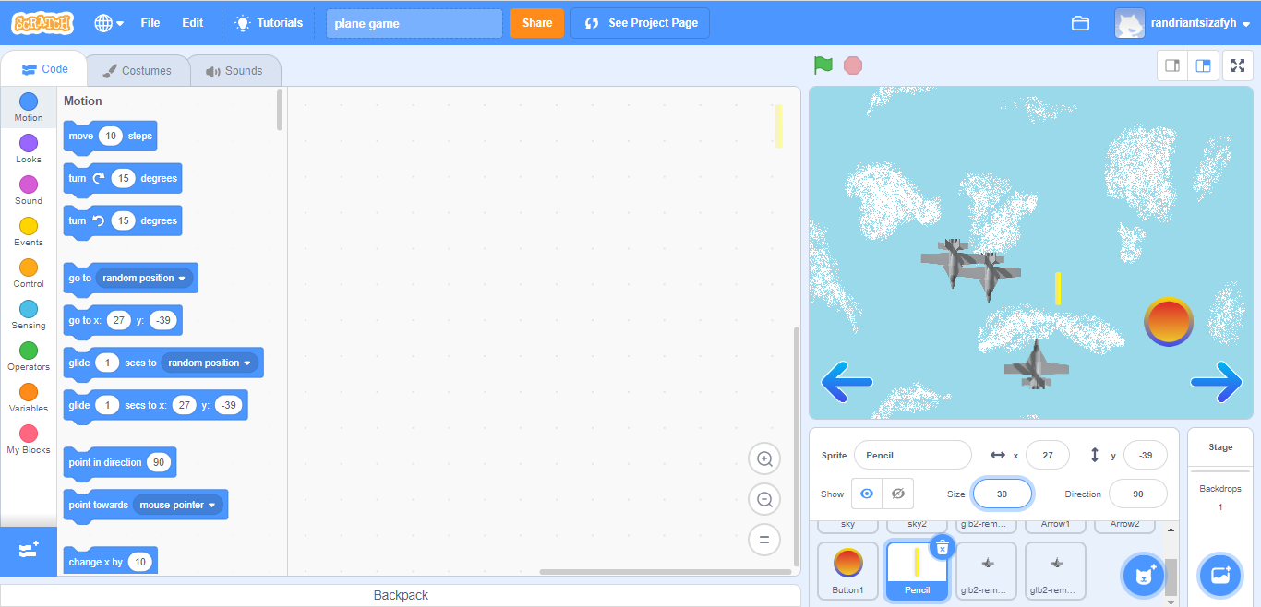Click the right blue arrow on stage

point(1217,382)
